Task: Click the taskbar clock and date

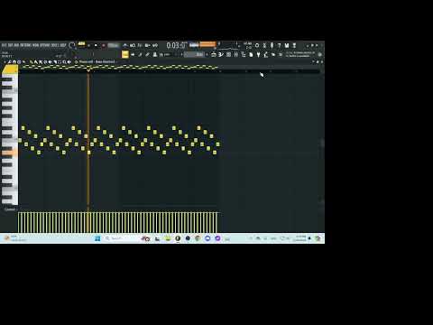Action: point(299,238)
